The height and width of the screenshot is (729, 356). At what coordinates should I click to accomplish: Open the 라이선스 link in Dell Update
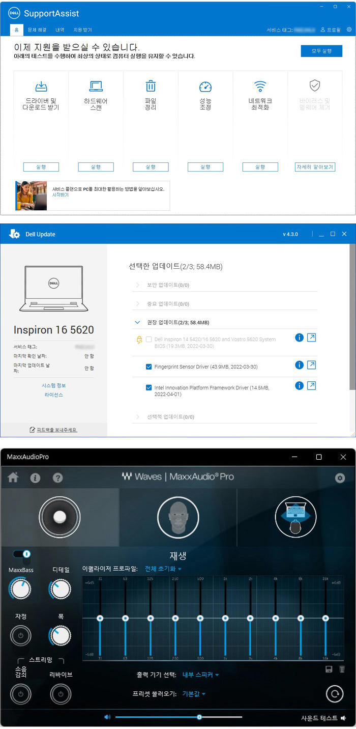[53, 395]
